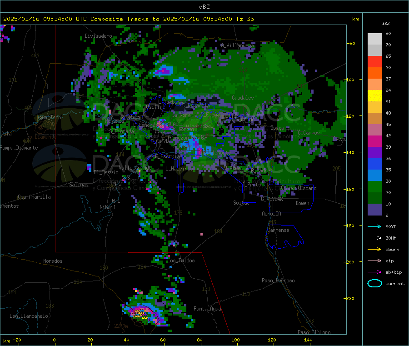Click the J_Prats place label
The height and width of the screenshot is (346, 409).
[252, 185]
